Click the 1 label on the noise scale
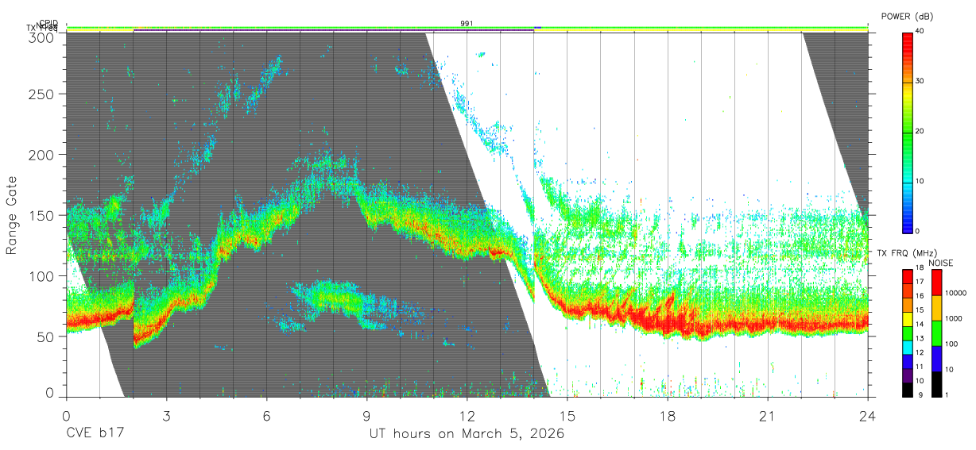976x450 pixels. pyautogui.click(x=946, y=394)
